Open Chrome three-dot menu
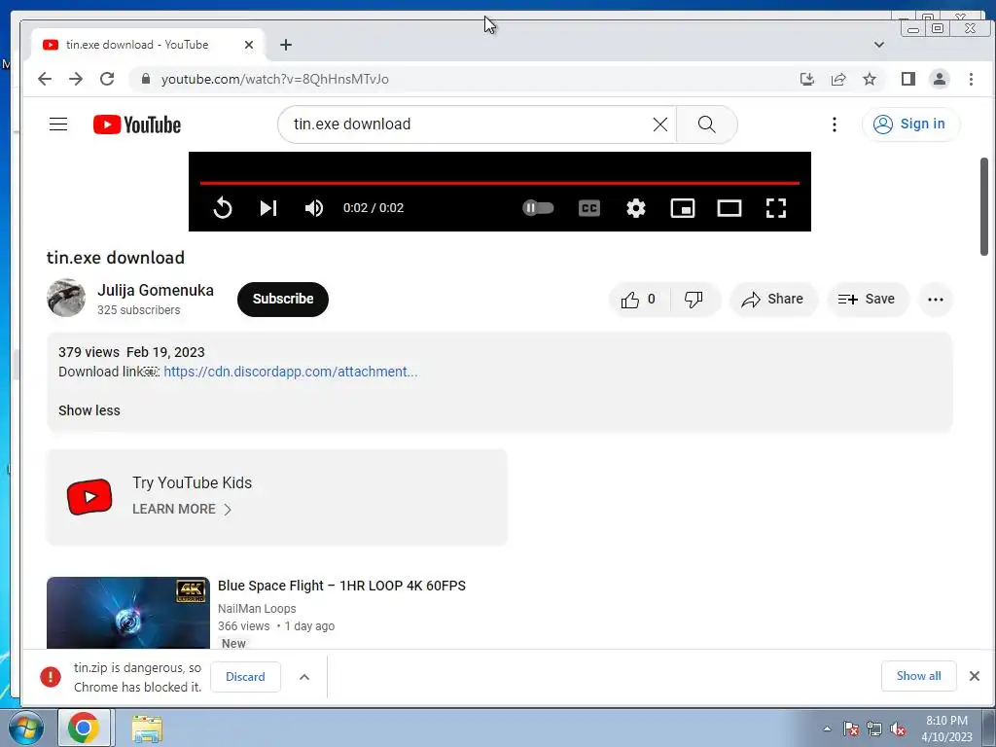This screenshot has width=996, height=747. (x=971, y=79)
